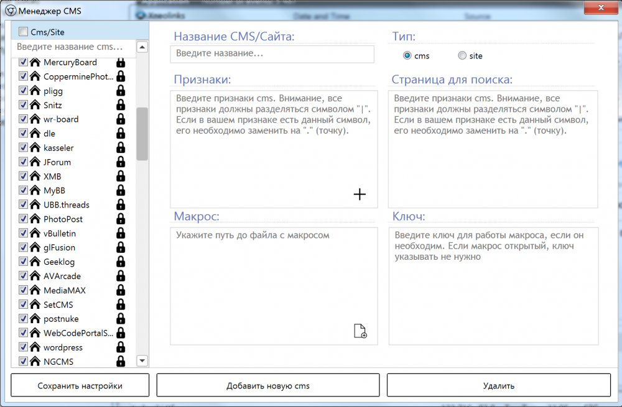Viewport: 622px width, 407px height.
Task: Click the lock icon beside wordpress
Action: click(121, 347)
